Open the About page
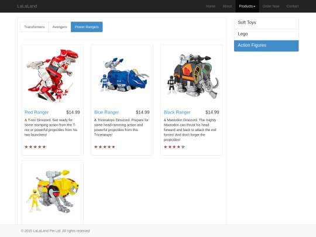 pyautogui.click(x=227, y=6)
